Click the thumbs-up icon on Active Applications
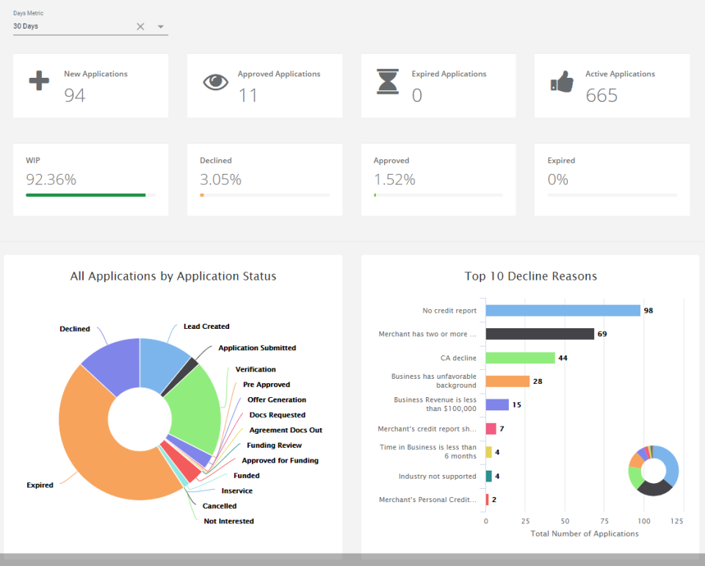 tap(562, 81)
